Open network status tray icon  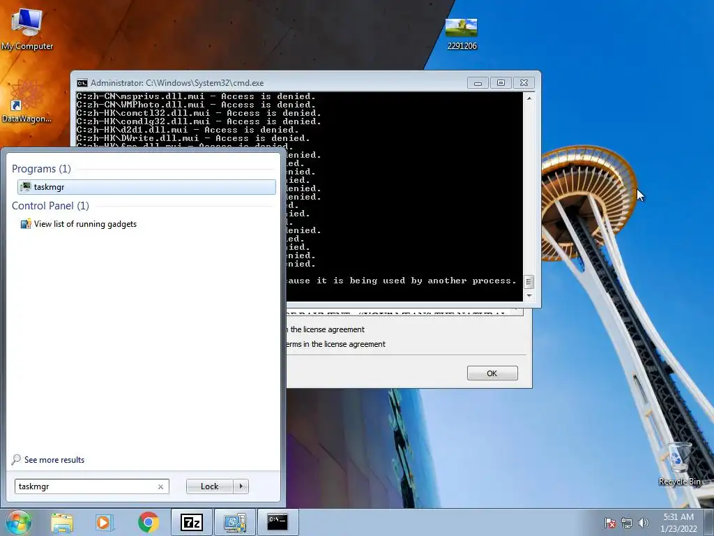click(627, 523)
